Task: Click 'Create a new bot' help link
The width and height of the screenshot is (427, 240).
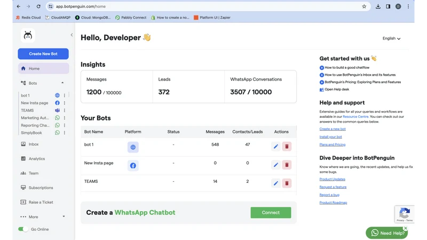Action: coord(333,129)
